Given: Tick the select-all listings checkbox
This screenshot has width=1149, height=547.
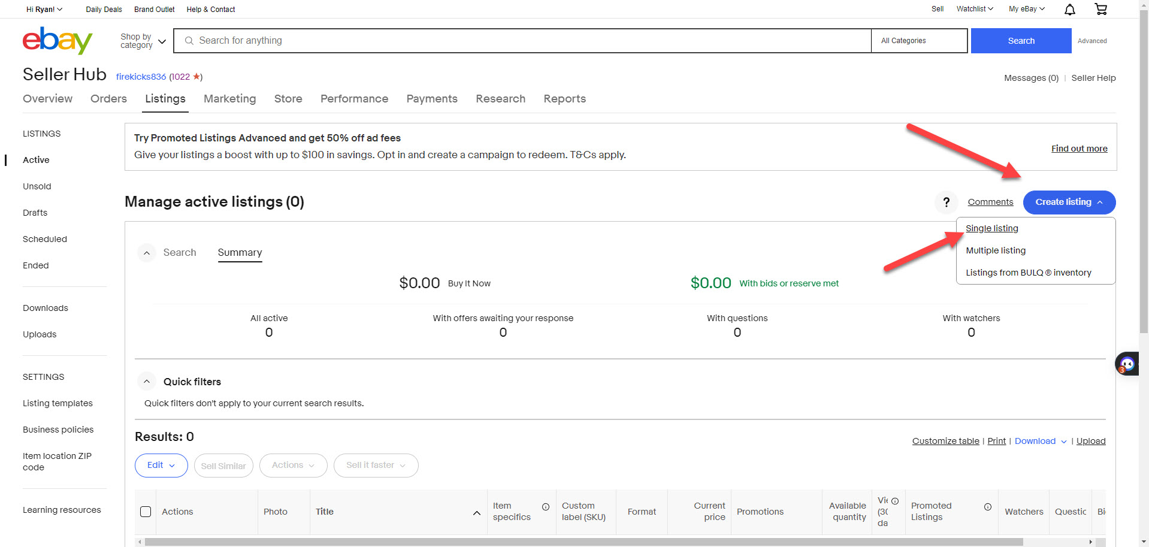Looking at the screenshot, I should point(146,512).
